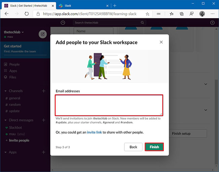Click the css extension icon
Image resolution: width=219 pixels, height=172 pixels.
159,14
